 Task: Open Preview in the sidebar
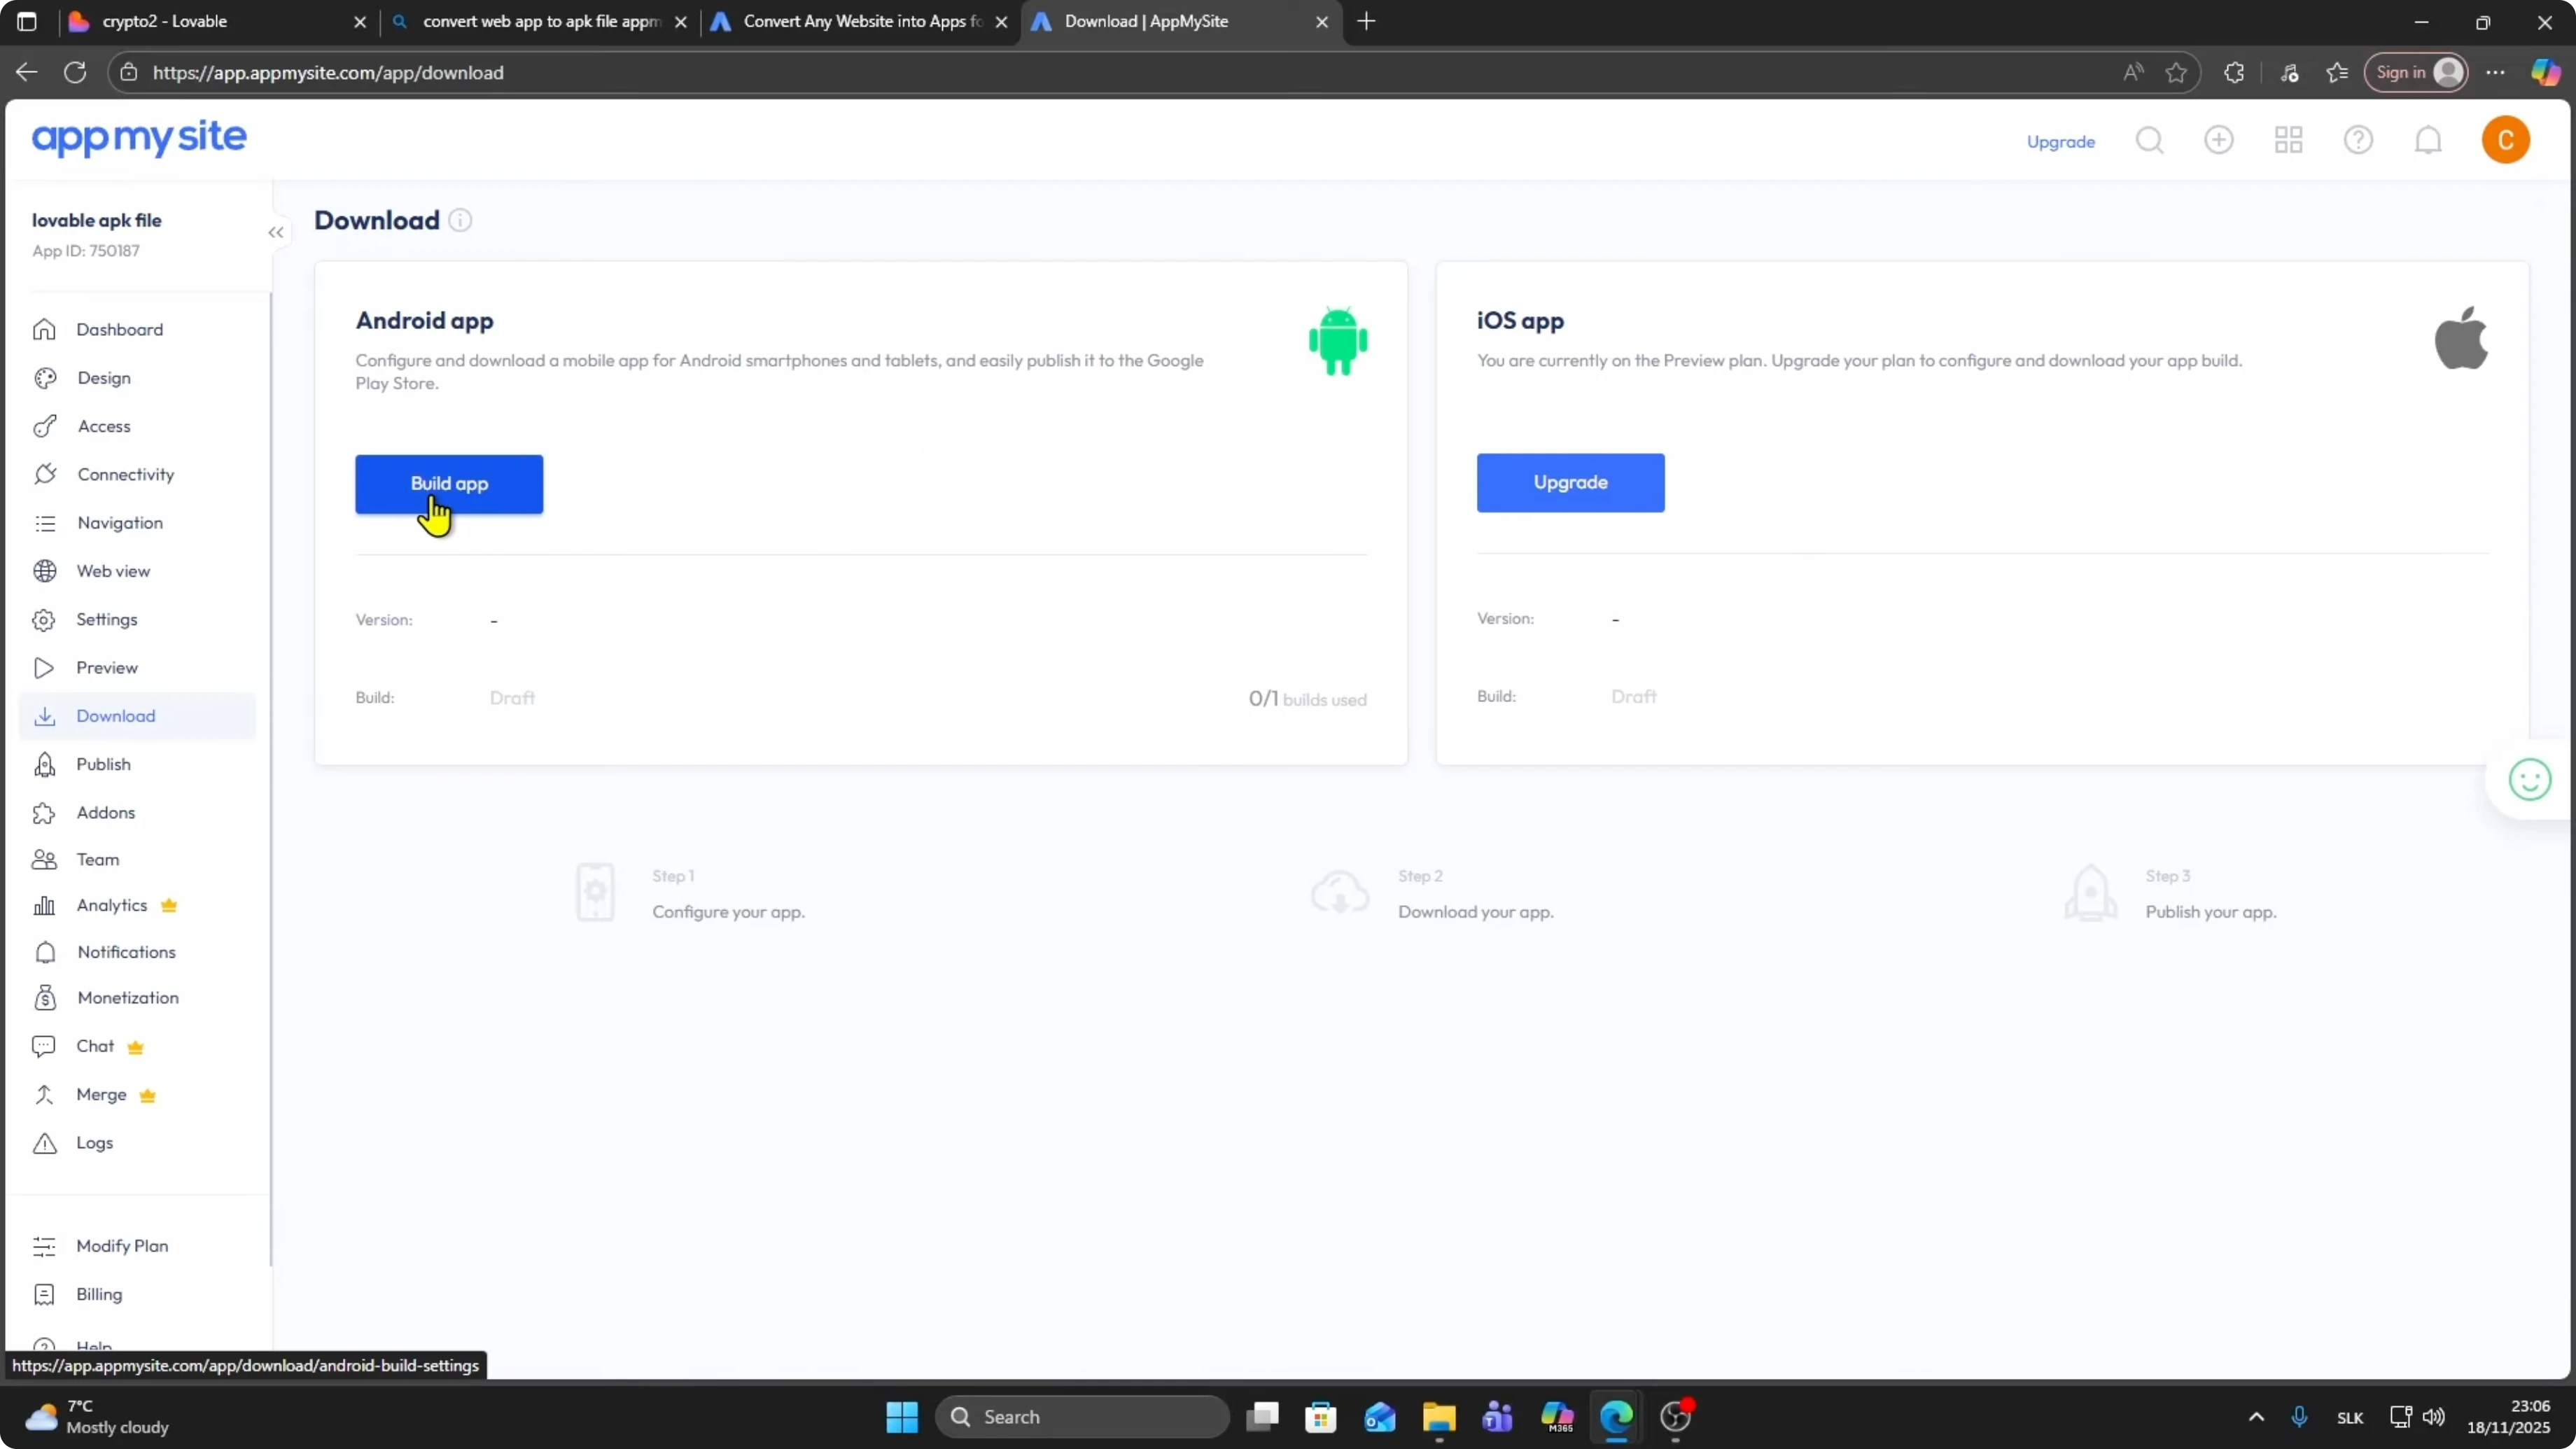click(137, 668)
